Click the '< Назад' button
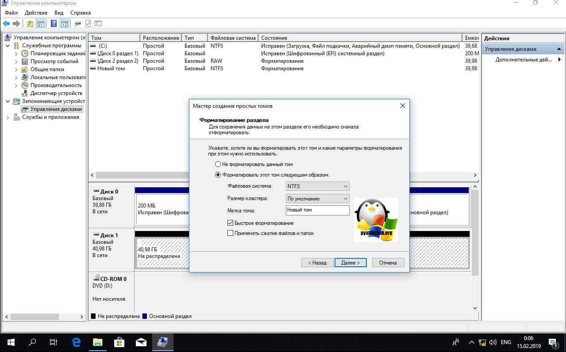Screen dimensions: 566x352 point(317,262)
